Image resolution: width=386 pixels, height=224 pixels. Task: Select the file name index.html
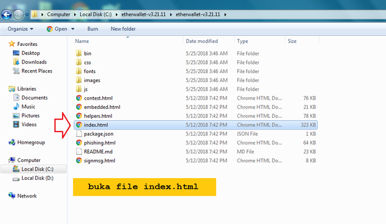(x=96, y=125)
